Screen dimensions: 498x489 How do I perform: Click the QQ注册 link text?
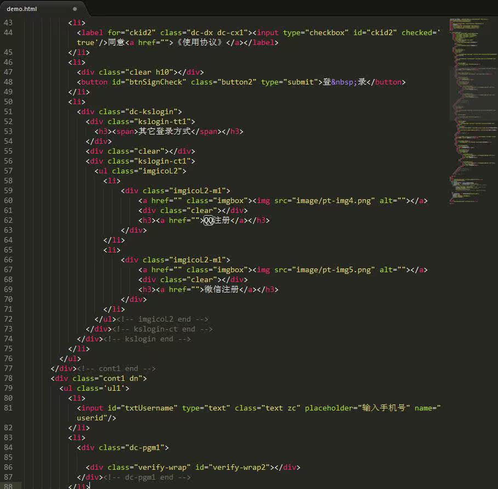(217, 220)
